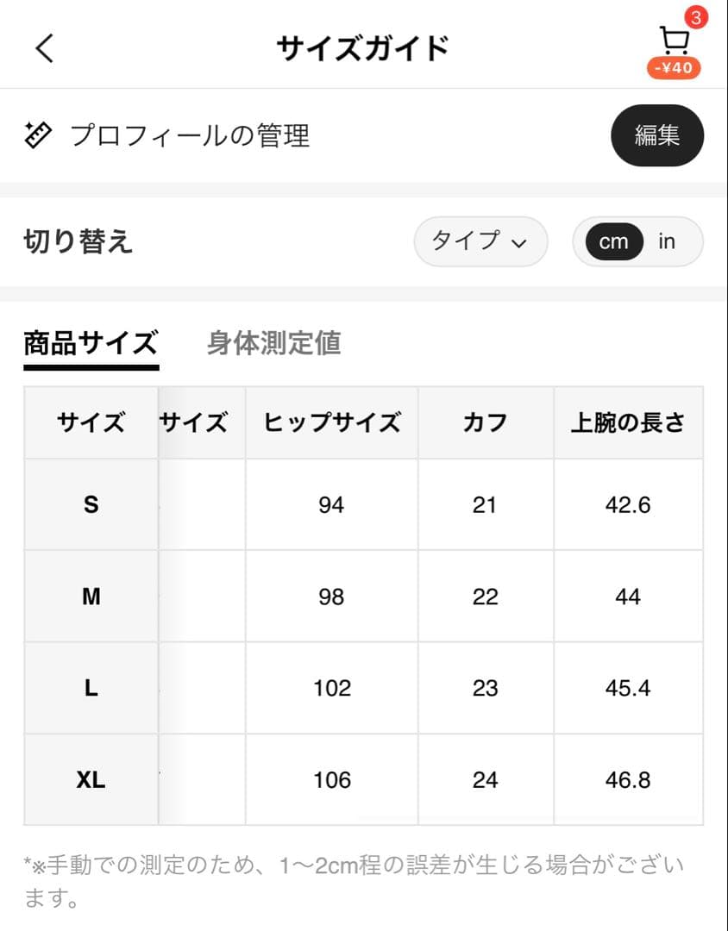Tap the カフ column header
Image resolution: width=728 pixels, height=931 pixels.
pyautogui.click(x=485, y=422)
